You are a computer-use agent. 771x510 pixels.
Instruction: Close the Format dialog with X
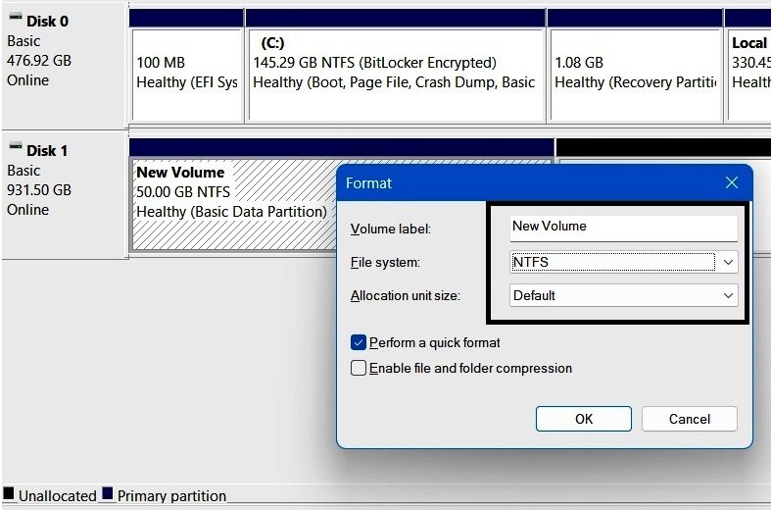(x=731, y=182)
